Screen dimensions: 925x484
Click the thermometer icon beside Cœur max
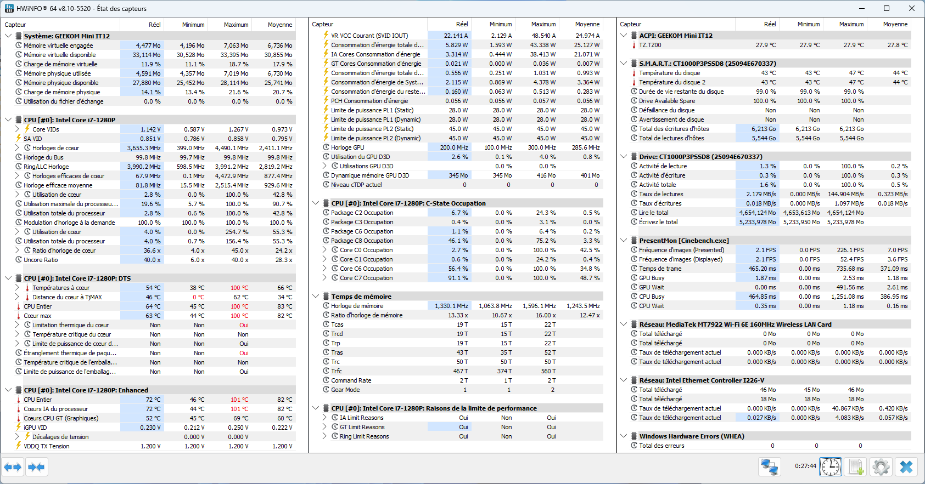coord(19,316)
